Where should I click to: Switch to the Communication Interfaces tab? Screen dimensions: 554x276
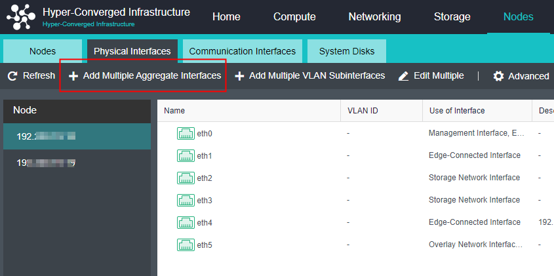pyautogui.click(x=242, y=51)
